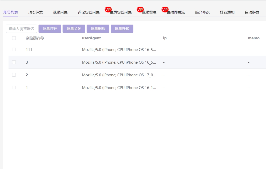
Task: Check the box for browser 111
Action: (14, 49)
